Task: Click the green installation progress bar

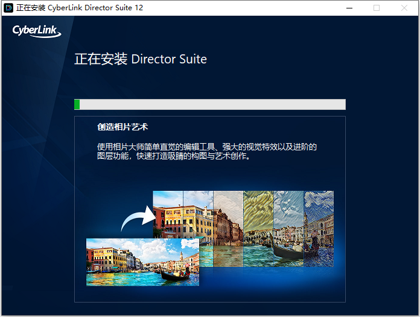Action: 210,104
